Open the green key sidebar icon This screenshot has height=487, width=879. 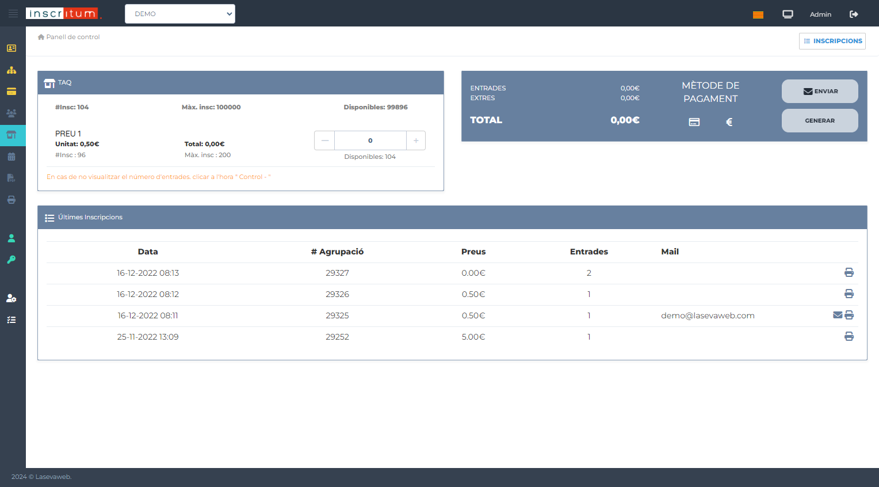(x=12, y=260)
